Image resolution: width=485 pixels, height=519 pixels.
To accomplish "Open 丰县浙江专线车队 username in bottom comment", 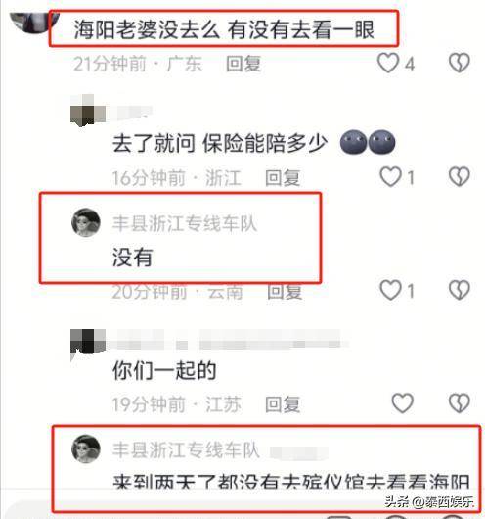I will click(x=186, y=449).
